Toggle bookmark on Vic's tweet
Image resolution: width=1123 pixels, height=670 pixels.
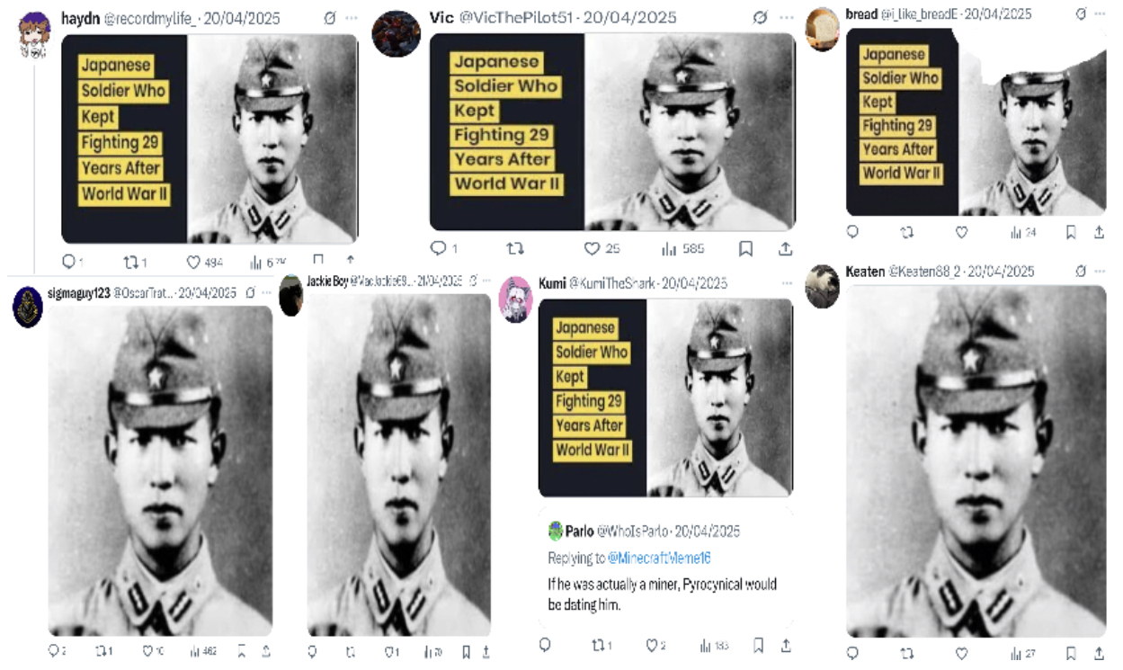[745, 249]
